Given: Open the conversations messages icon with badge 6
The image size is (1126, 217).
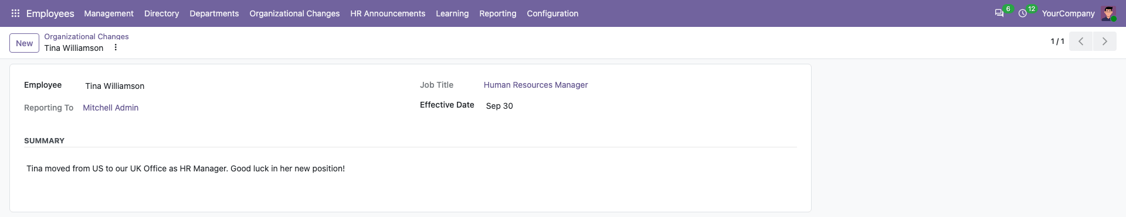Looking at the screenshot, I should tap(999, 13).
